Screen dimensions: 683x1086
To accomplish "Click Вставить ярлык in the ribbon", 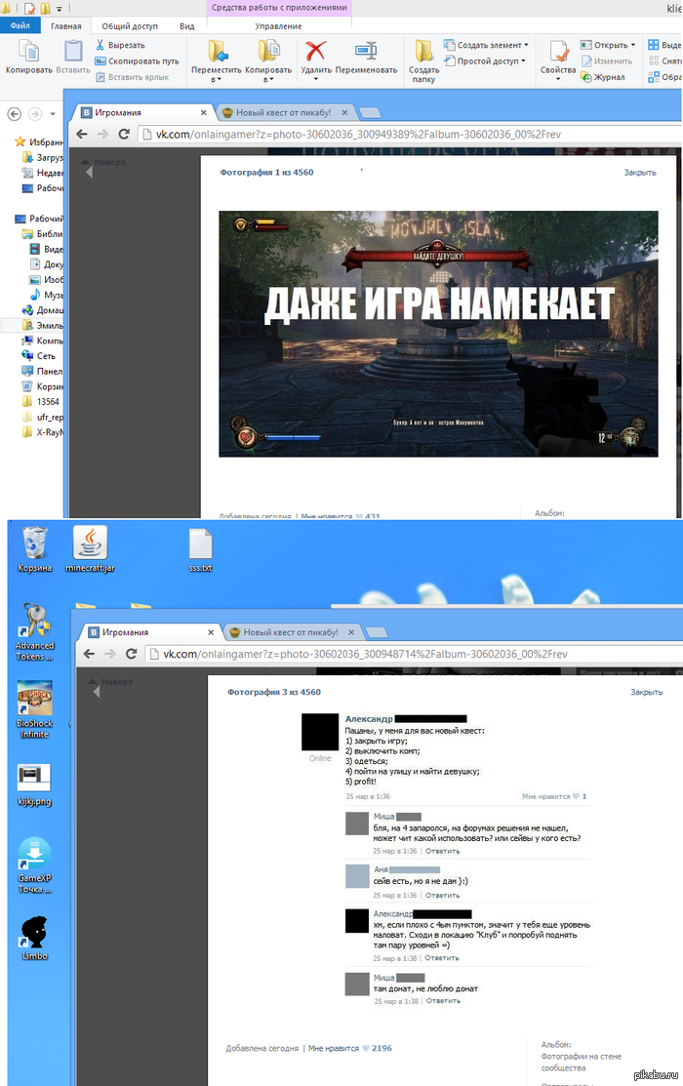I will click(x=132, y=77).
